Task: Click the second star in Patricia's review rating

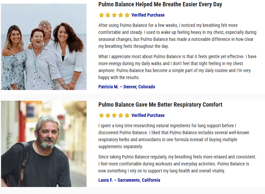Action: [x=108, y=15]
